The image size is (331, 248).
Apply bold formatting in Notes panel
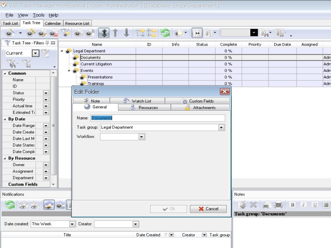point(292,205)
